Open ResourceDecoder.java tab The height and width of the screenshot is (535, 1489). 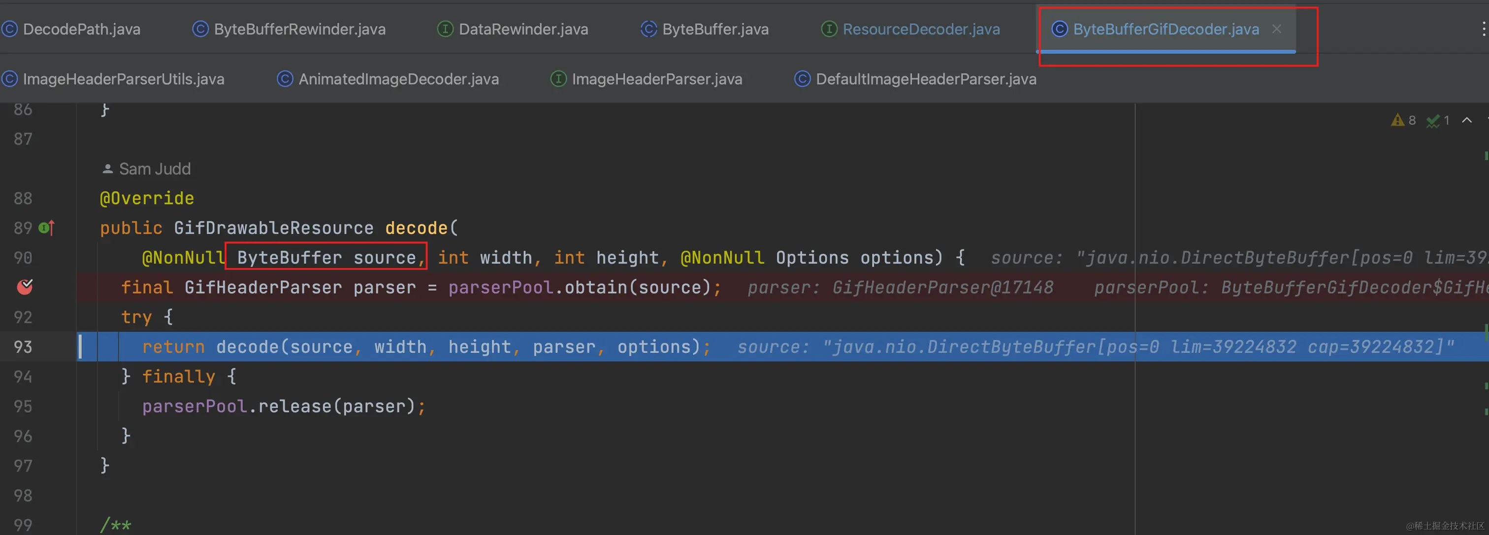click(920, 29)
